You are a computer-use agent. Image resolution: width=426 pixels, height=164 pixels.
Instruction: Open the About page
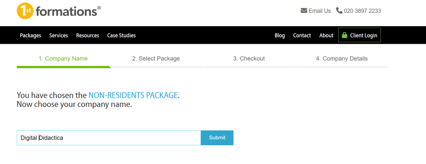(326, 35)
